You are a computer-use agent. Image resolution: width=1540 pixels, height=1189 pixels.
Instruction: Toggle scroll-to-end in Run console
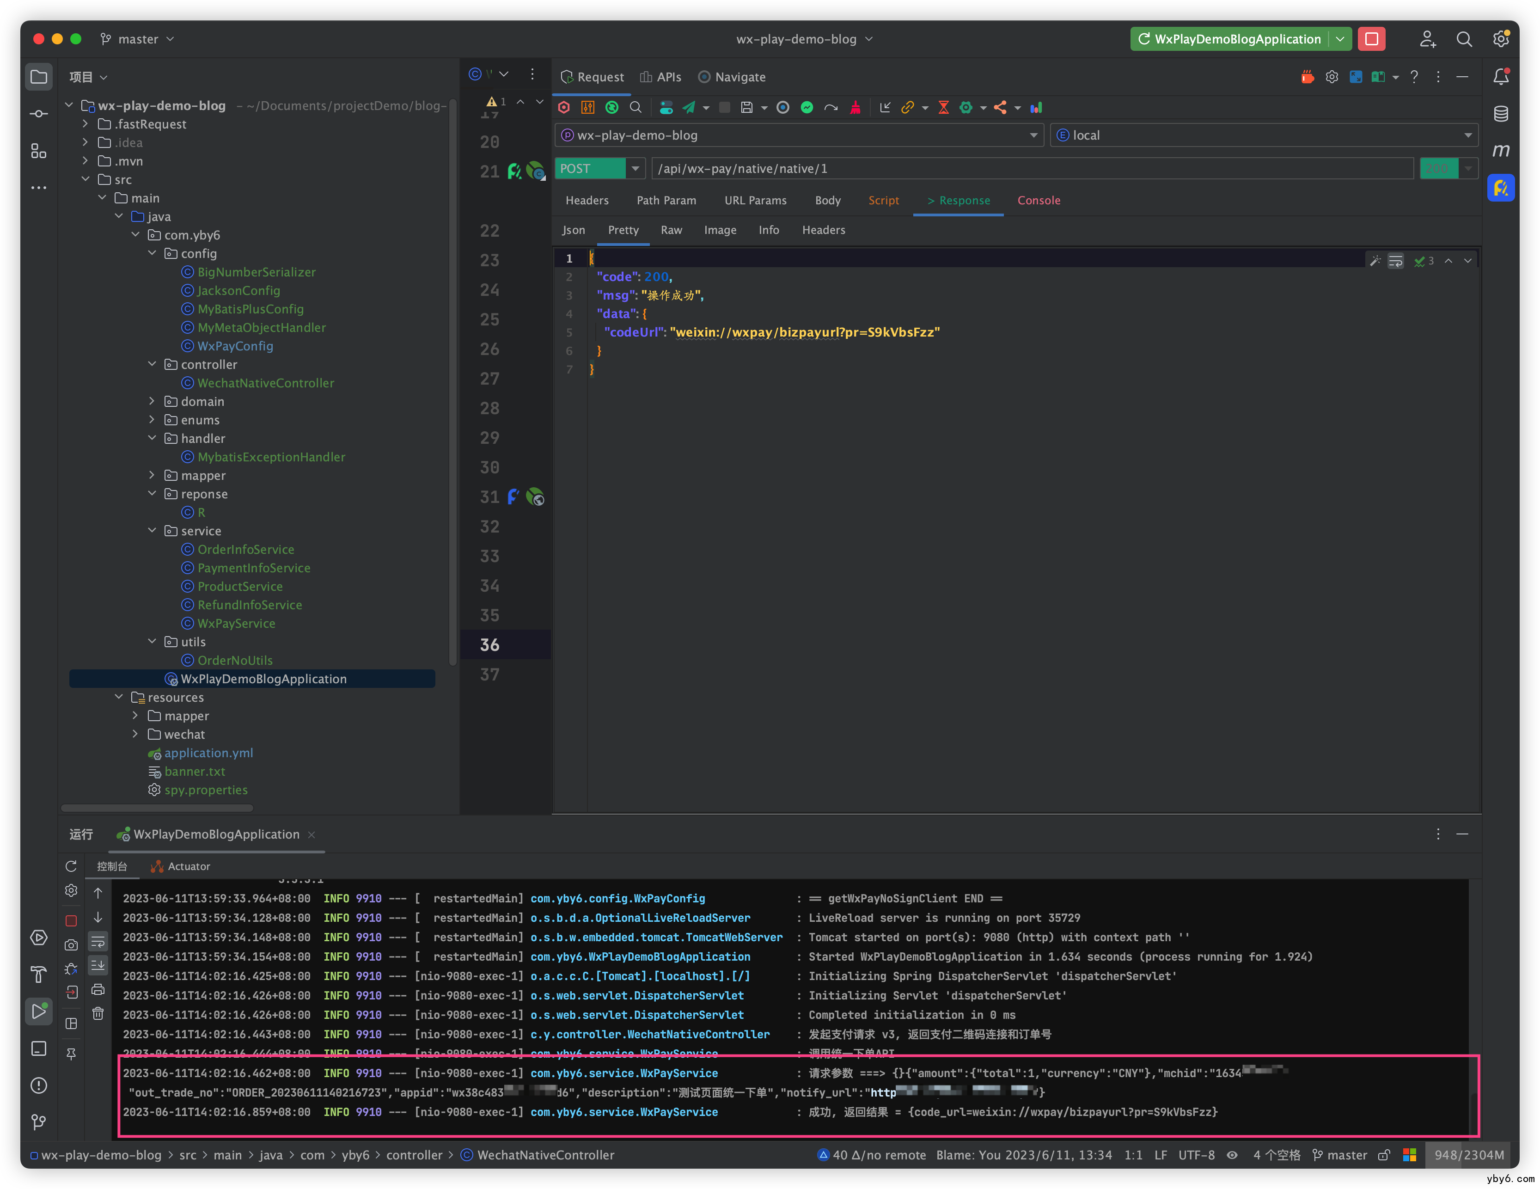98,965
